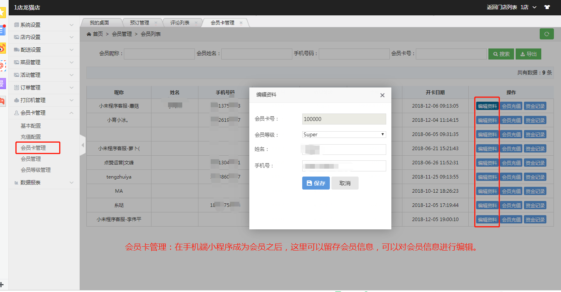Click the green refresh icon button

tap(546, 34)
